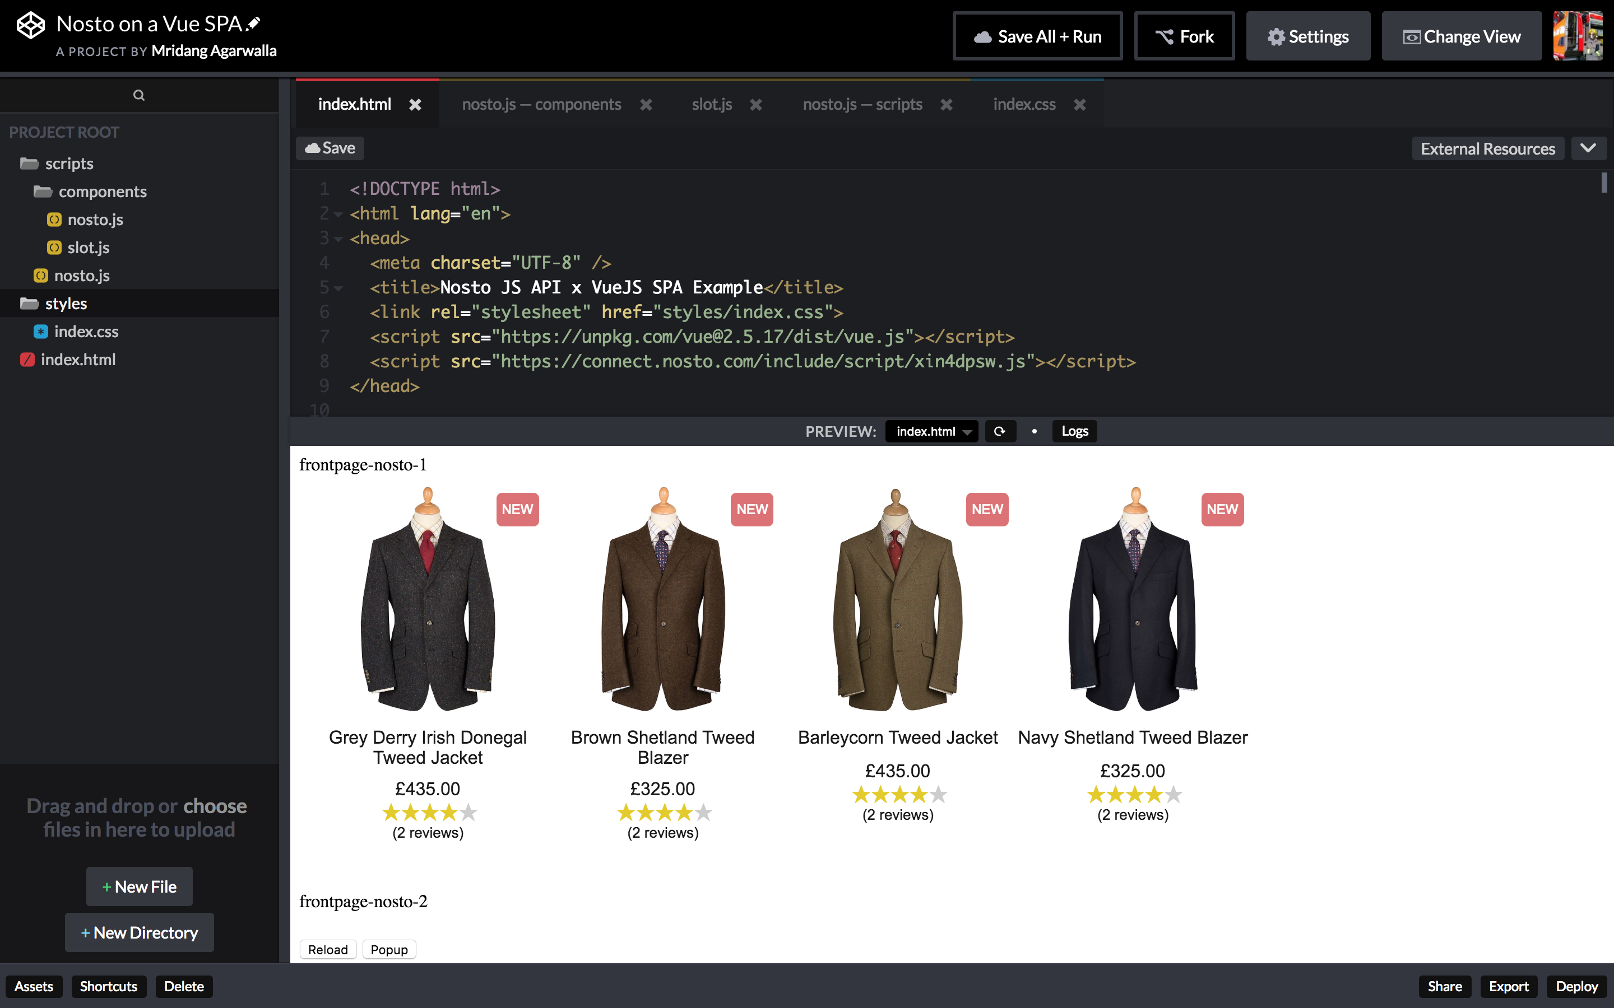Open Barleycorn Tweed Jacket title link
This screenshot has width=1614, height=1008.
pos(898,738)
